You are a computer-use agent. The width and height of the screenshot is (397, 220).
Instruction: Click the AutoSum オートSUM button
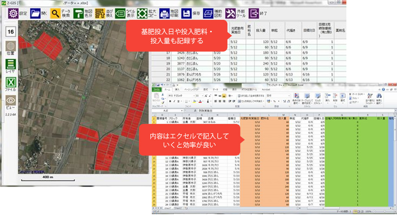357,94
